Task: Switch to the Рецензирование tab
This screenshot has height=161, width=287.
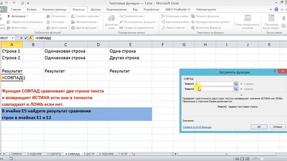Action: [117, 9]
